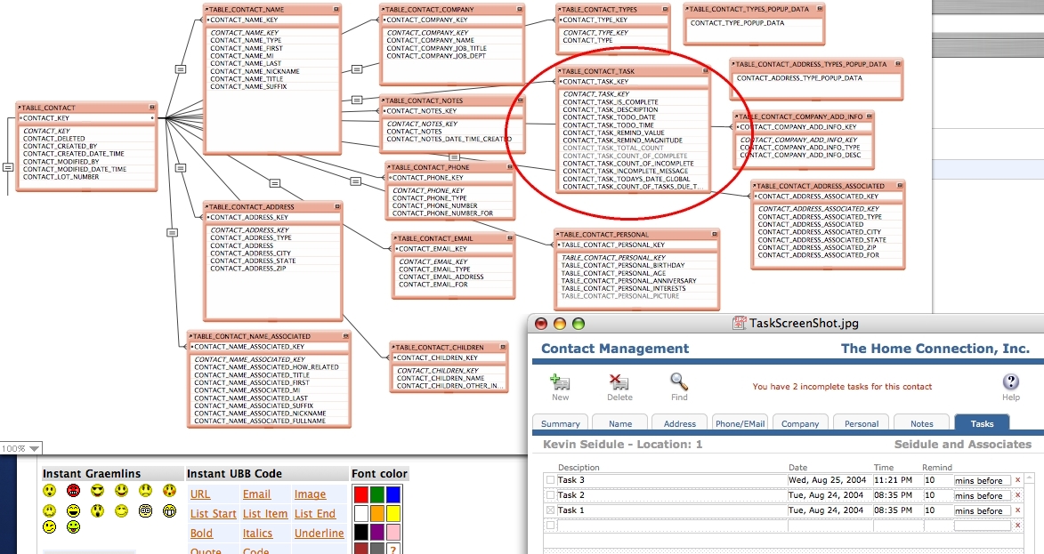Insert the winking graemlin
Image resolution: width=1044 pixels, height=554 pixels.
(49, 526)
